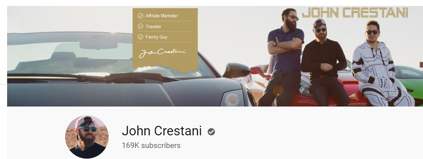Click the Traveler label in the banner
The height and width of the screenshot is (159, 423).
click(153, 26)
